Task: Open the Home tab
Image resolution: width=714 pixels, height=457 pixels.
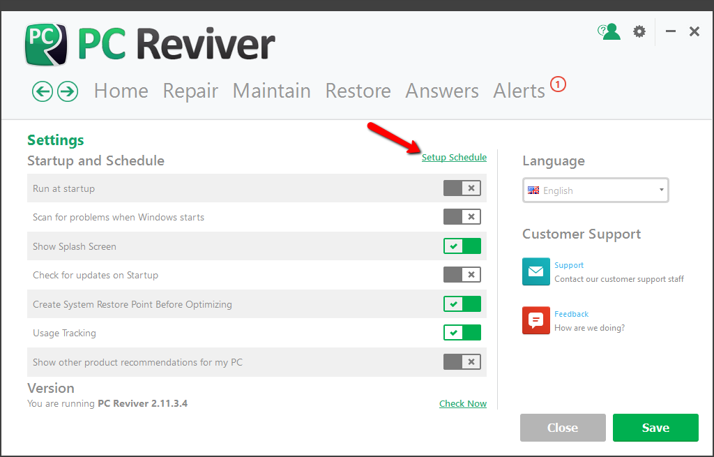Action: coord(121,91)
